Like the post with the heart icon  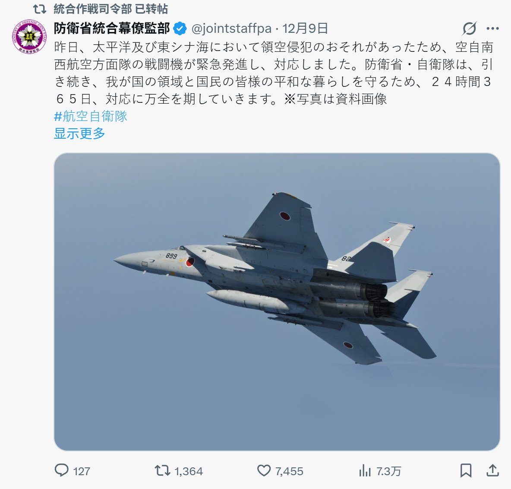tap(264, 470)
